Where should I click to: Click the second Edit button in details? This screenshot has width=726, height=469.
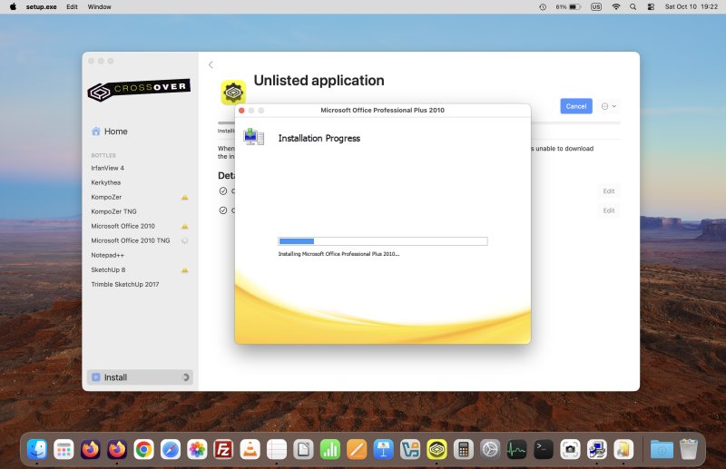point(609,210)
